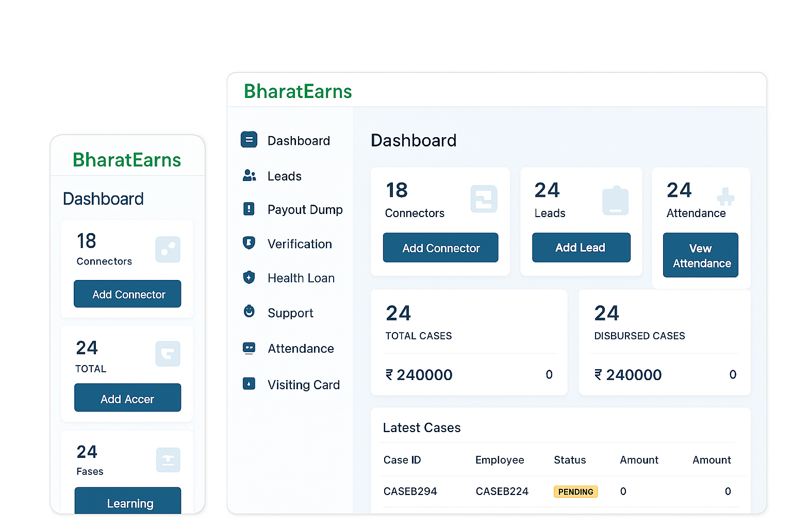The height and width of the screenshot is (528, 792).
Task: Select Visiting Card in the sidebar
Action: pos(303,385)
